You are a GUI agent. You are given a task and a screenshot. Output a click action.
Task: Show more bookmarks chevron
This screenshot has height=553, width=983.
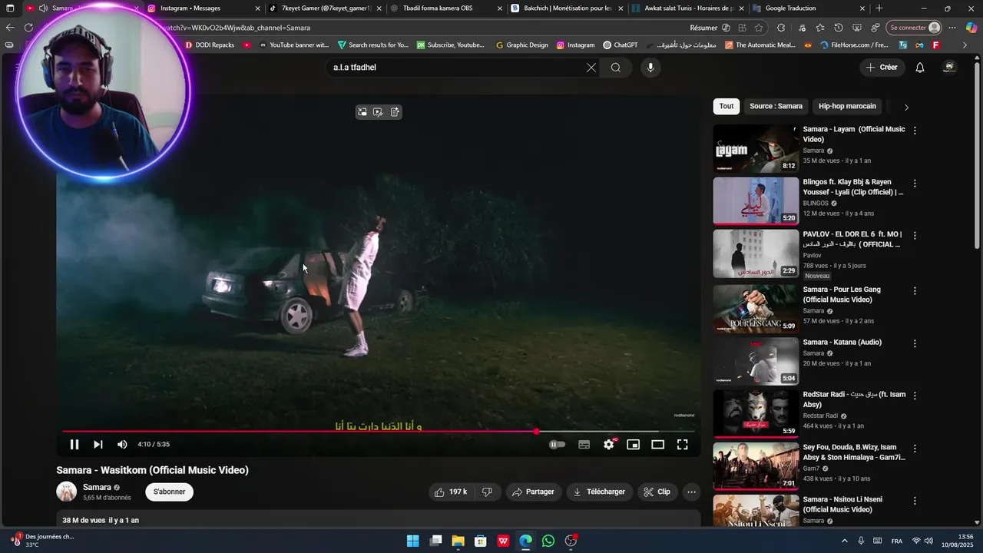965,45
